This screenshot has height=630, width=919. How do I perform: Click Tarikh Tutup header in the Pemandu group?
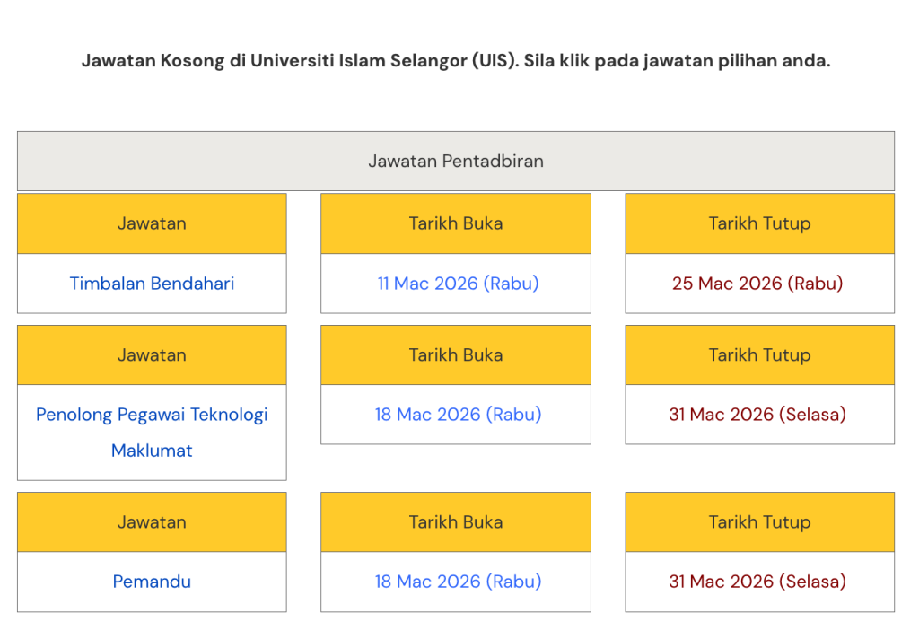pyautogui.click(x=759, y=521)
